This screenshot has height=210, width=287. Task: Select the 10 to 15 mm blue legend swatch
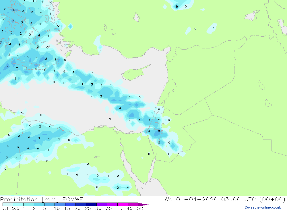60,204
